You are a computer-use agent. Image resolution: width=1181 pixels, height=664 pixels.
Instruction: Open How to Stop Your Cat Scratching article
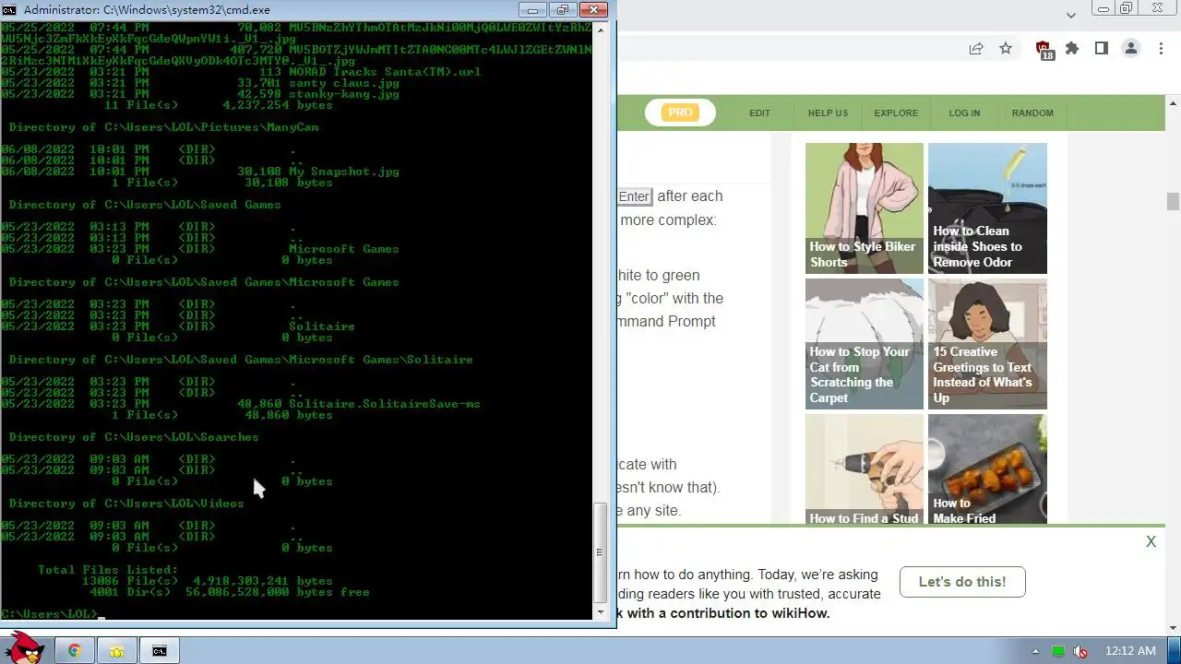tap(865, 344)
